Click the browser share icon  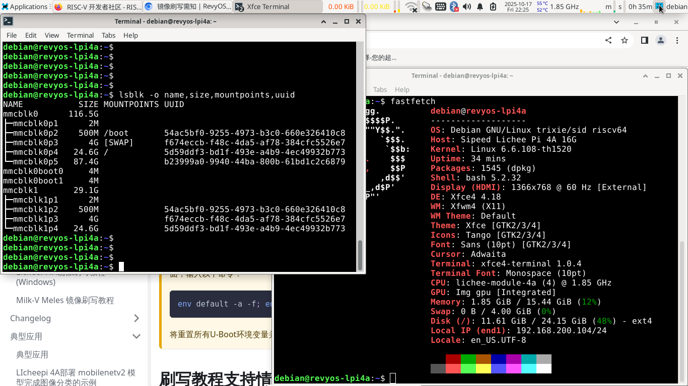(x=608, y=40)
